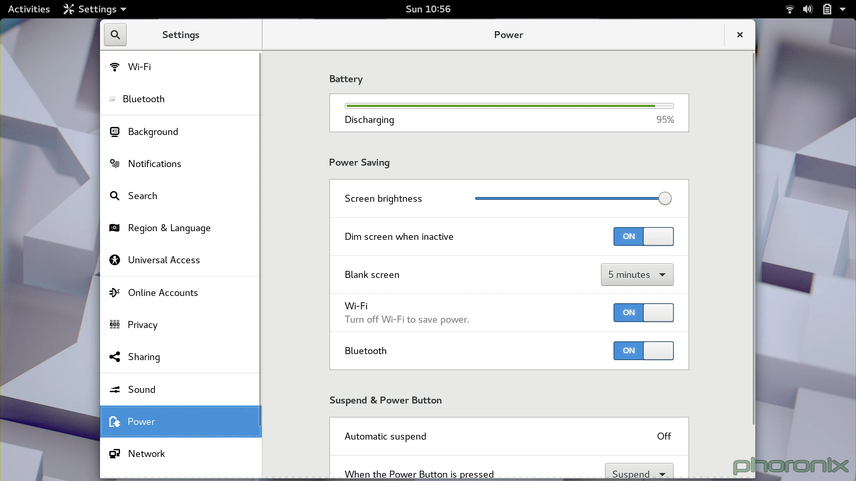Click the Power Saving section heading
The image size is (856, 481).
tap(359, 162)
